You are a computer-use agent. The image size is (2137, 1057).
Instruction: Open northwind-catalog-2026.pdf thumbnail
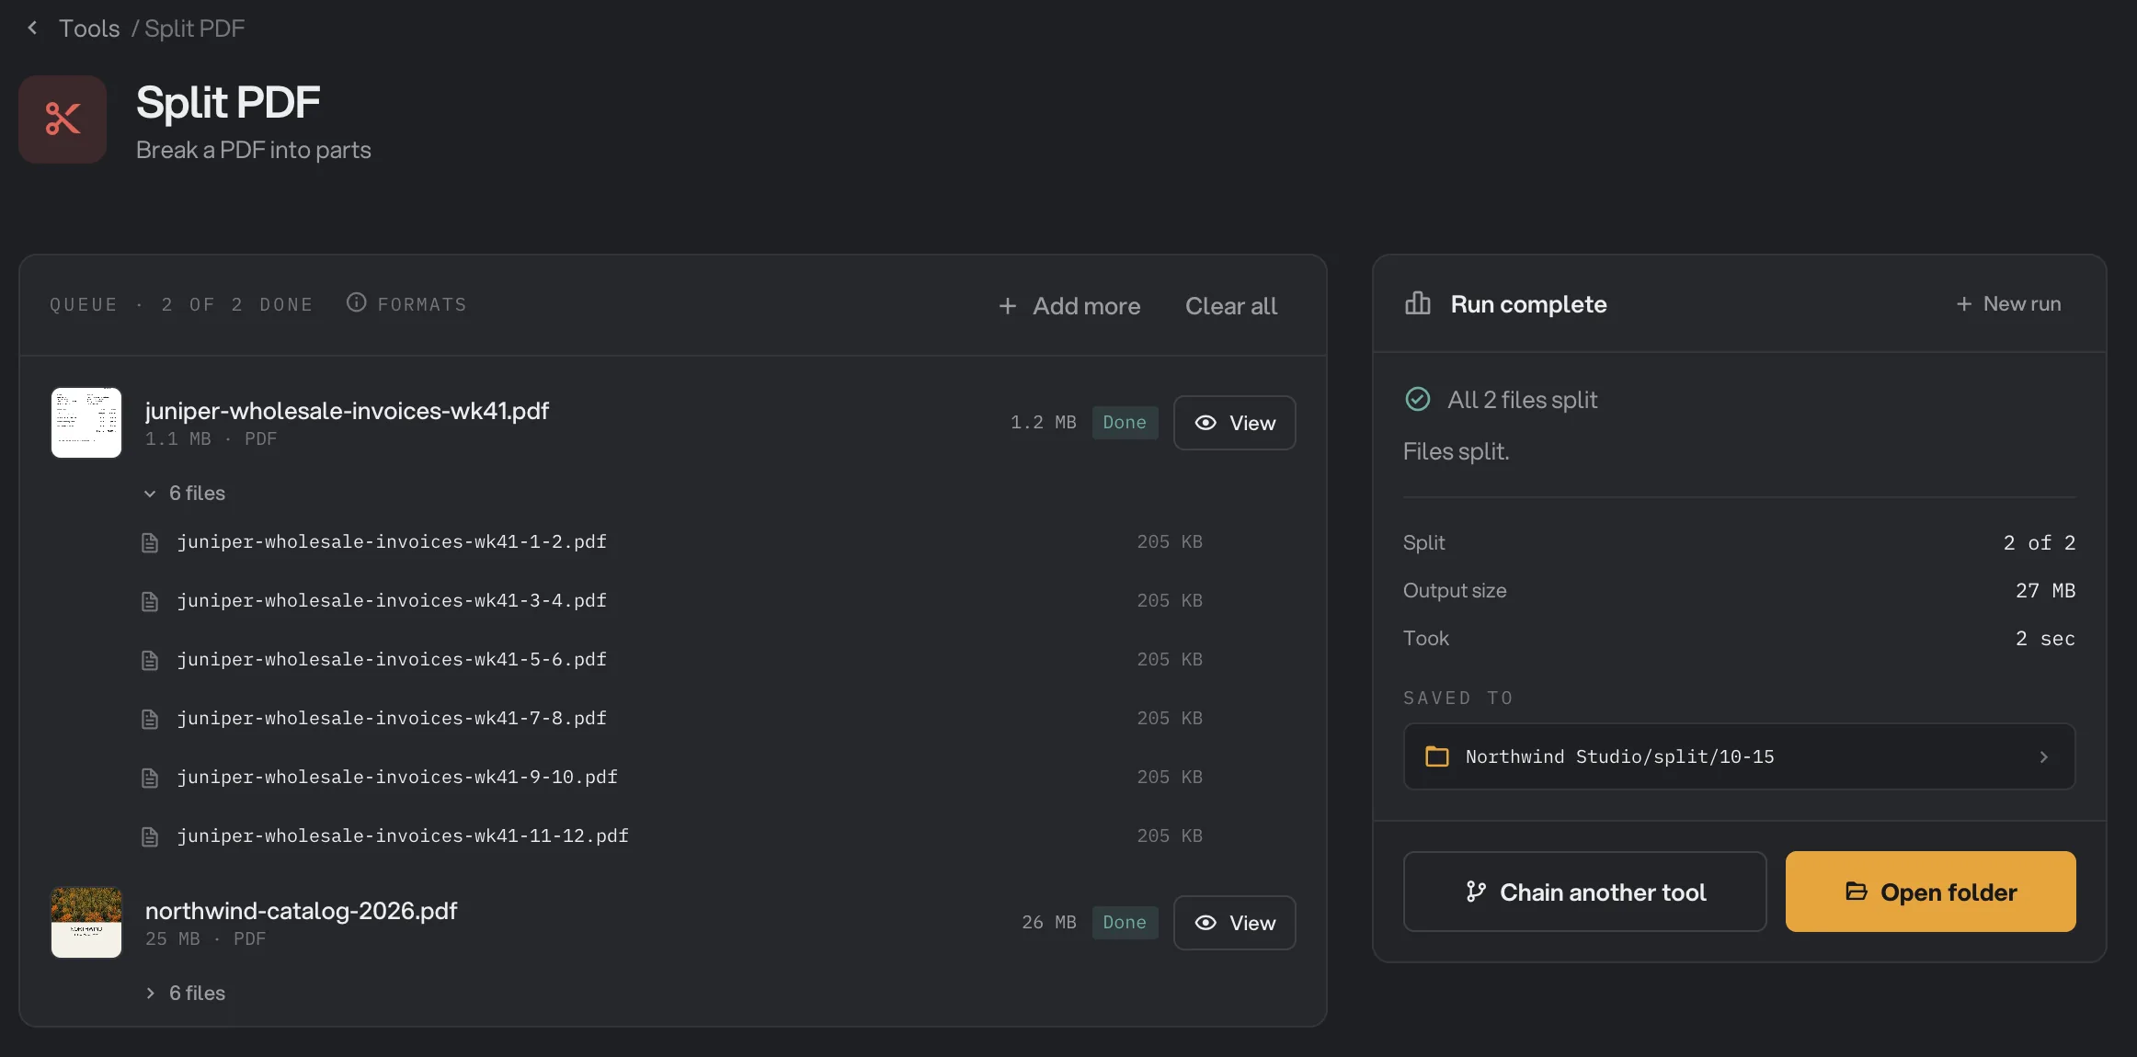[x=86, y=923]
